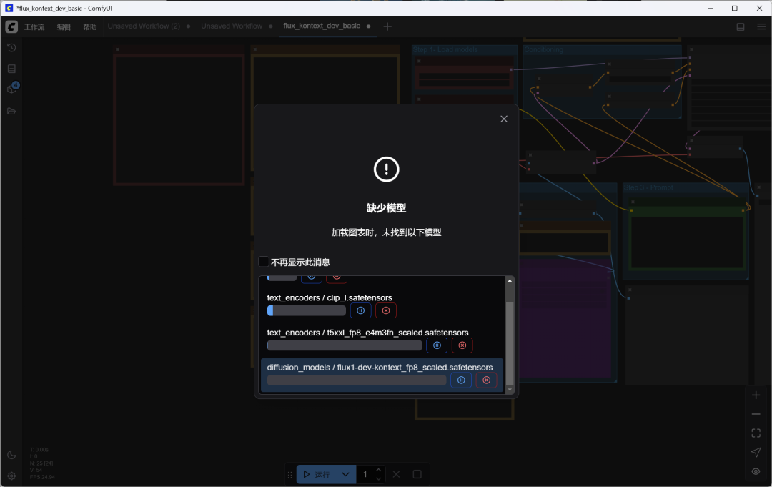The image size is (772, 487).
Task: Select diffusion_models / flux1-dev-kontext_fp8_scaled row
Action: pos(382,375)
